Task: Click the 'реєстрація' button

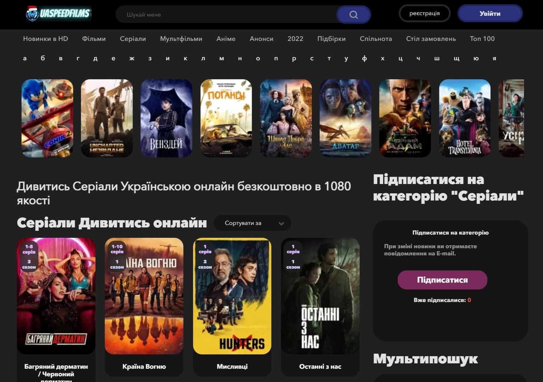Action: 424,13
